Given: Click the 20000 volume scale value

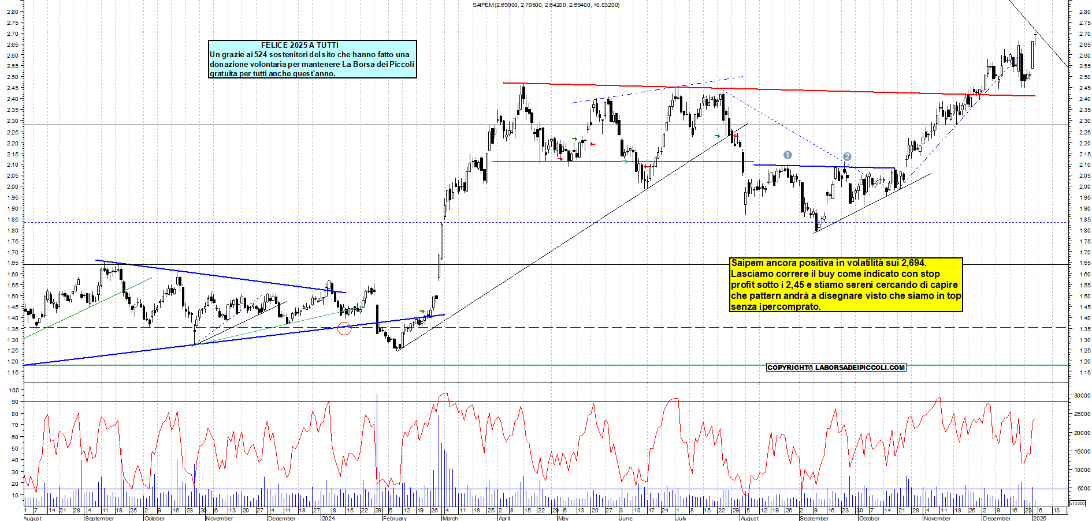Looking at the screenshot, I should click(x=1082, y=433).
